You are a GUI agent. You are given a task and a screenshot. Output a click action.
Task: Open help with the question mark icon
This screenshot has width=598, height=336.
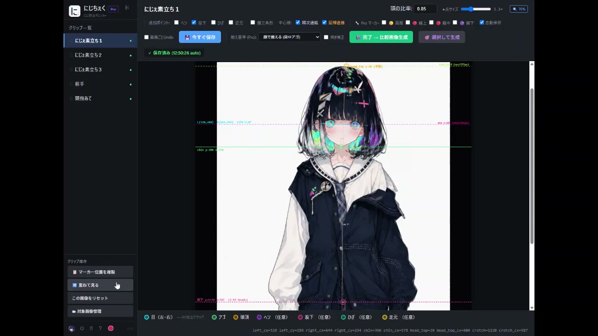click(x=100, y=329)
